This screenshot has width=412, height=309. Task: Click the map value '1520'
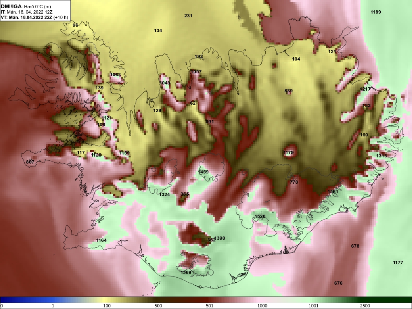pyautogui.click(x=260, y=217)
